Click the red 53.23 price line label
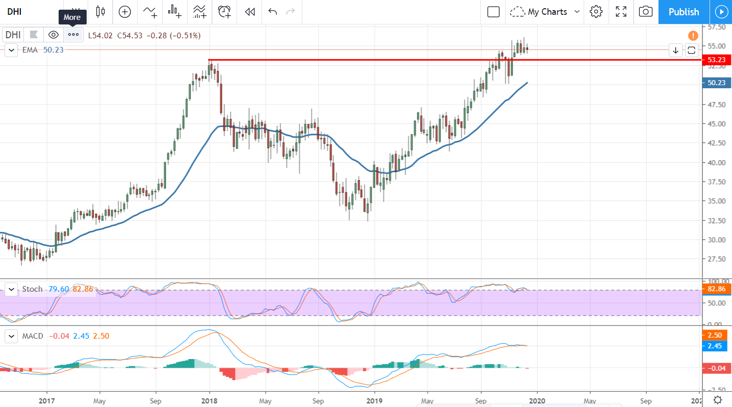Viewport: 732px width, 407px height. 716,60
